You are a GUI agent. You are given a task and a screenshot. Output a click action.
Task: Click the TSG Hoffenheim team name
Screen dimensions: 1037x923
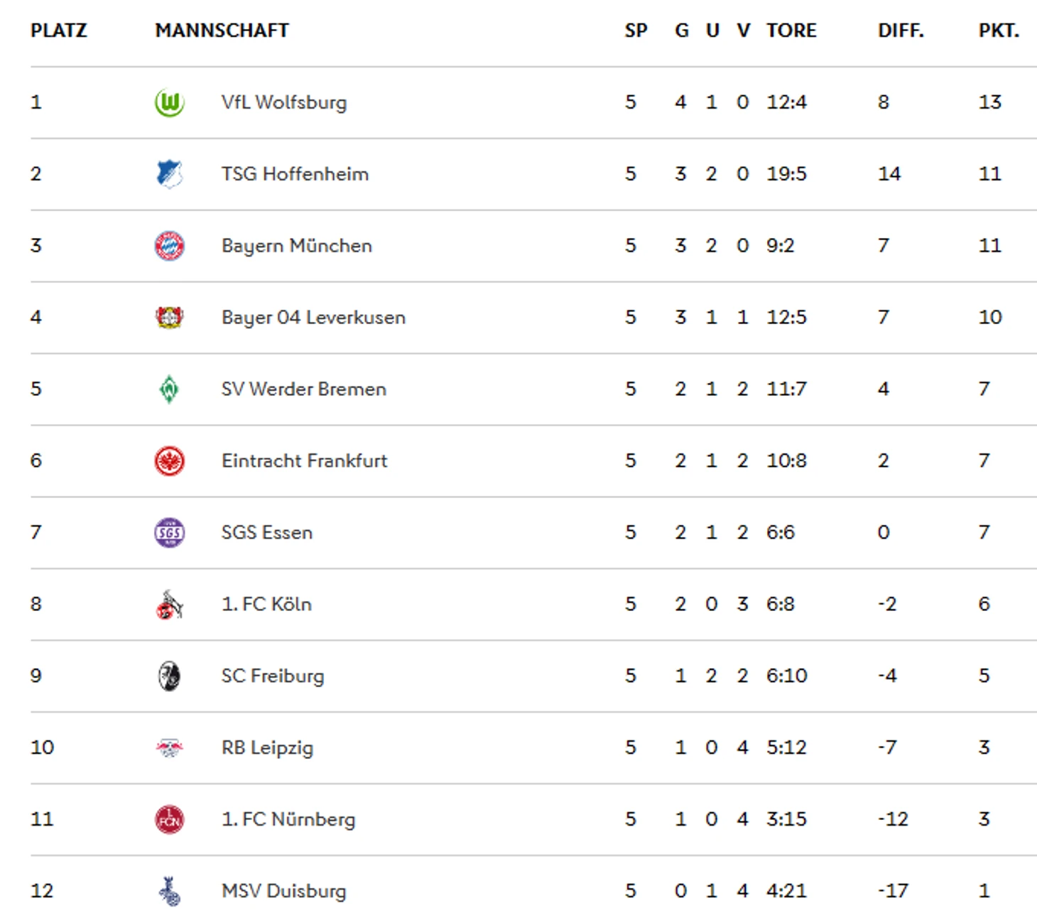coord(295,174)
